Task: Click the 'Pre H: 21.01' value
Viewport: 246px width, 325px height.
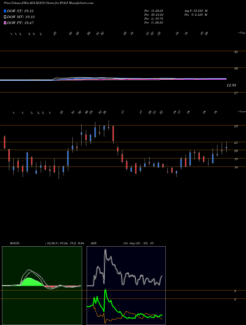Action: pyautogui.click(x=154, y=15)
